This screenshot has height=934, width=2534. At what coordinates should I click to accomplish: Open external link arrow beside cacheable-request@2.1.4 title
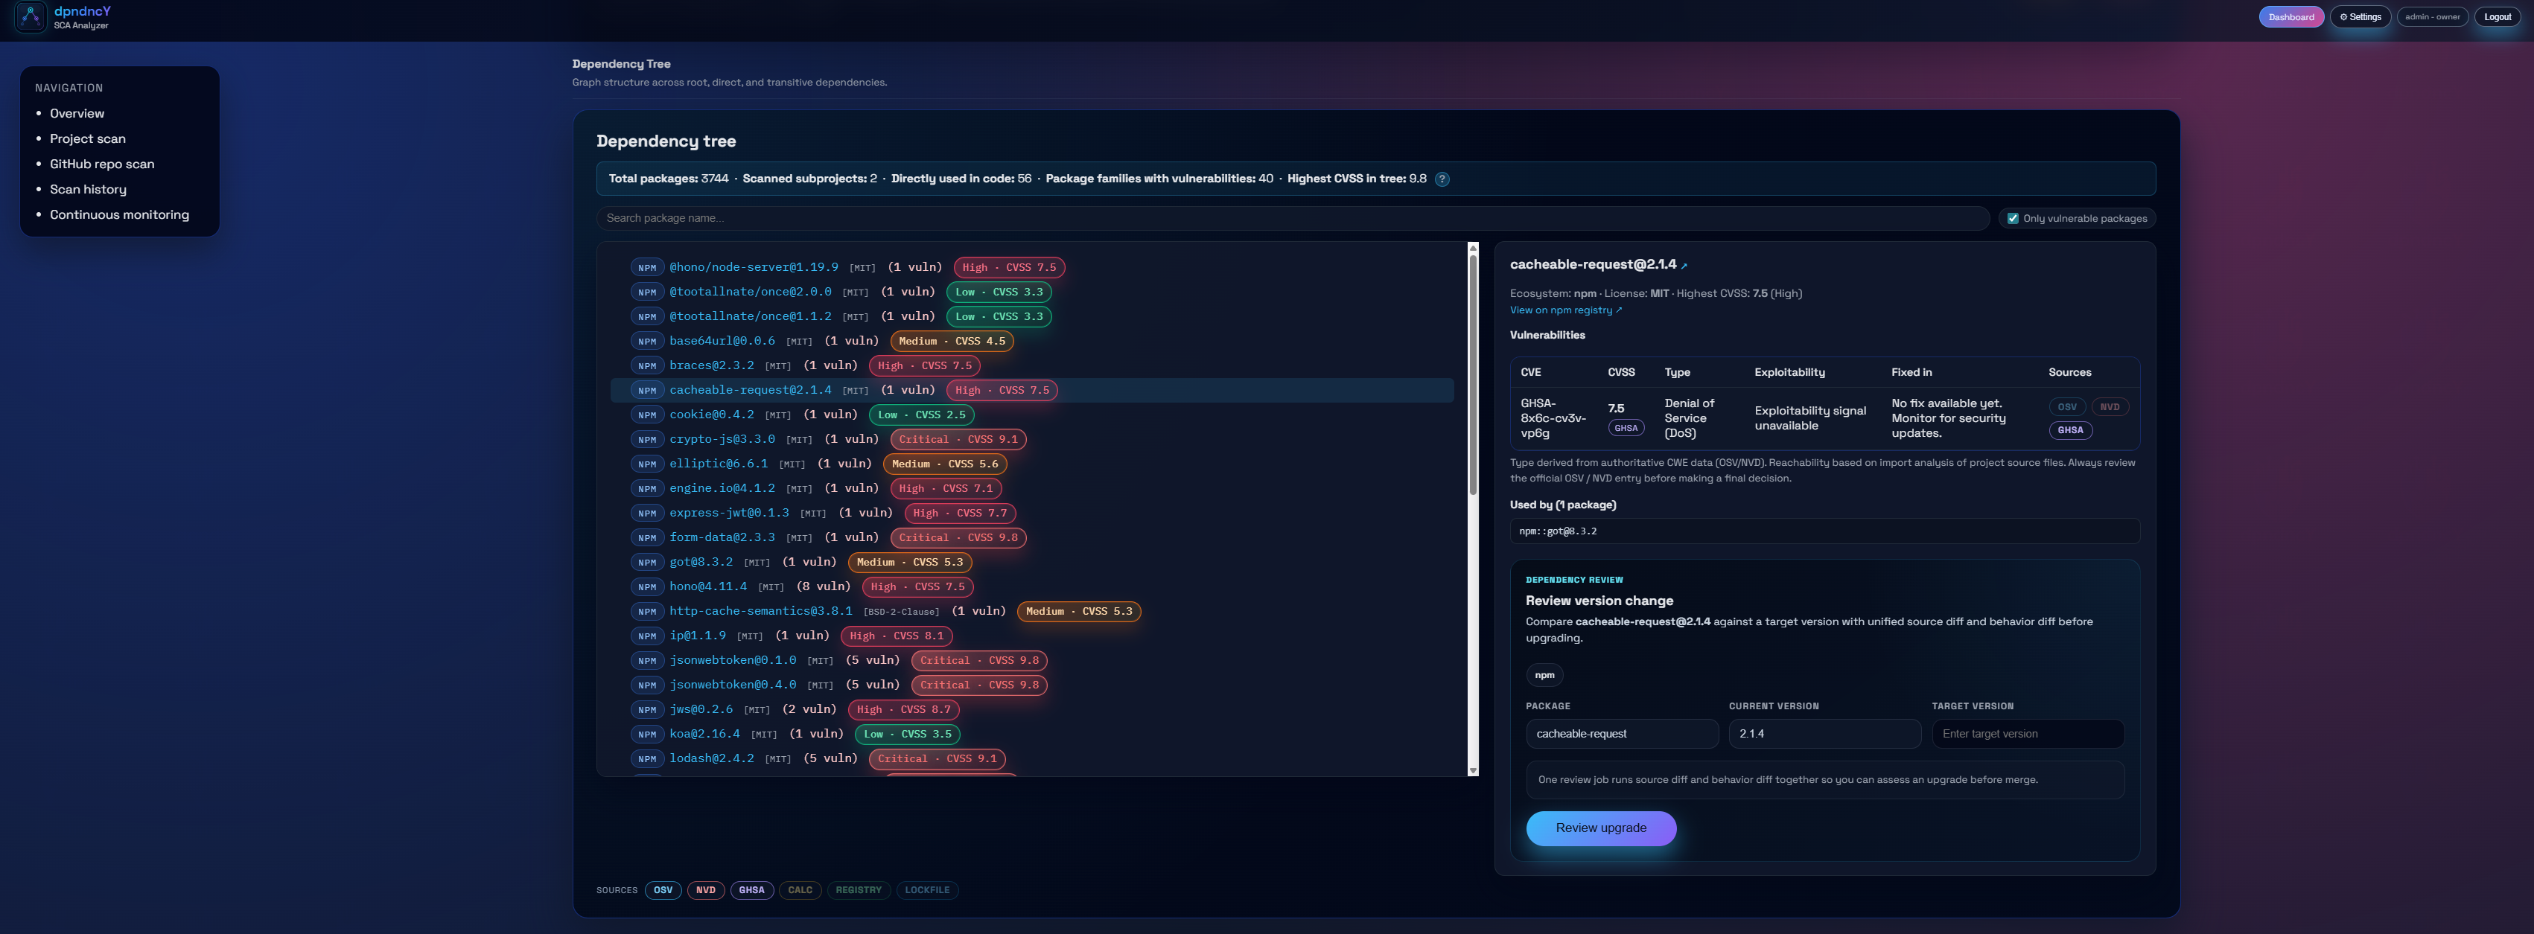[1684, 266]
